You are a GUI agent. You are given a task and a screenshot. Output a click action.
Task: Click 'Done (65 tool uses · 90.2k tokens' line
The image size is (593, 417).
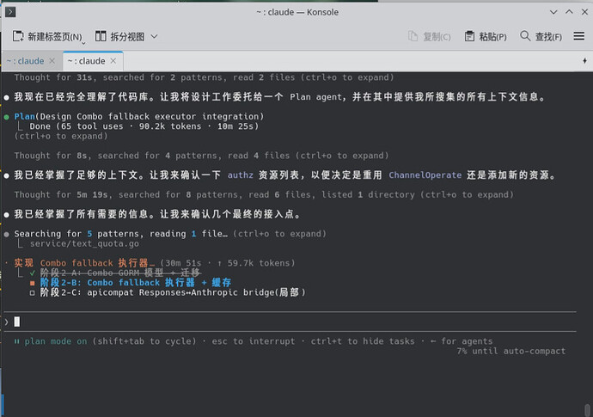click(x=144, y=126)
